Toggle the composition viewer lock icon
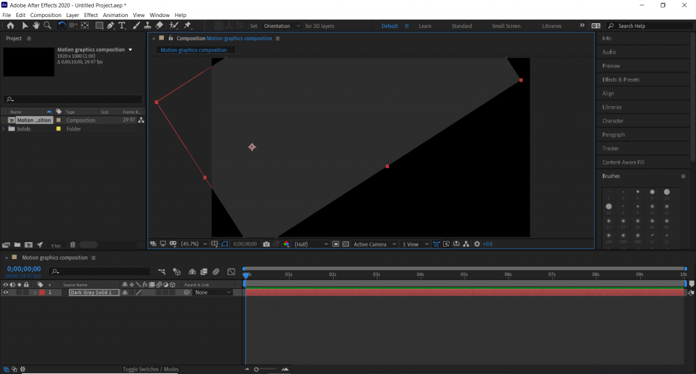The height and width of the screenshot is (374, 696). (171, 39)
